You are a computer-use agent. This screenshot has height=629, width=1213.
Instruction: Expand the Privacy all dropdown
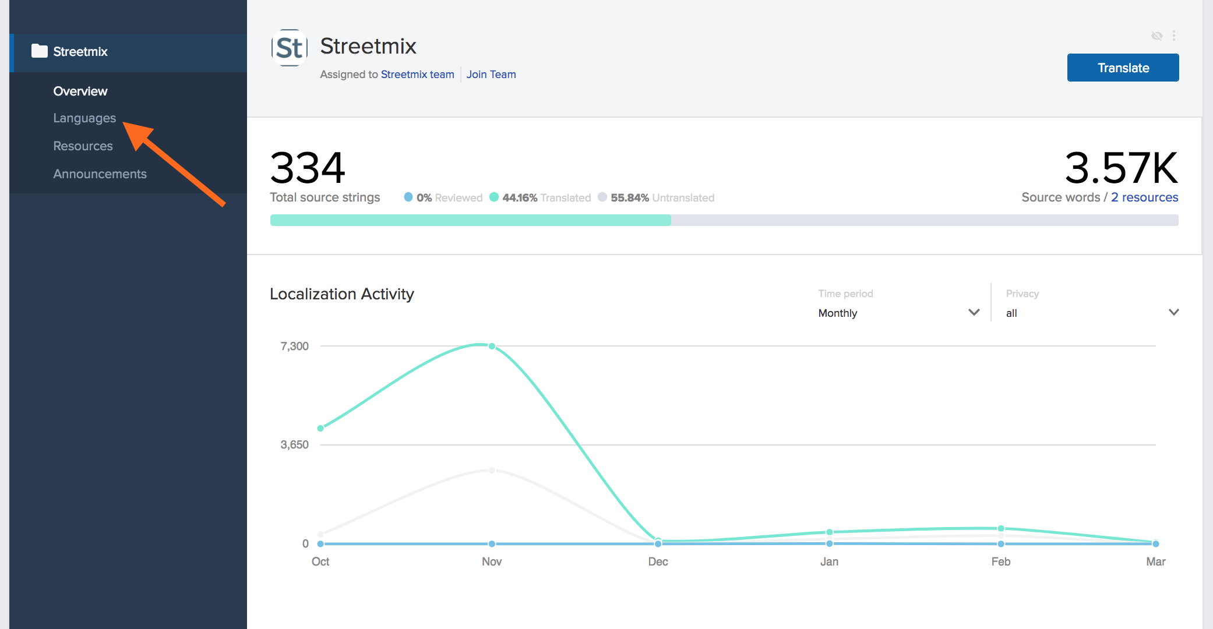coord(1092,313)
